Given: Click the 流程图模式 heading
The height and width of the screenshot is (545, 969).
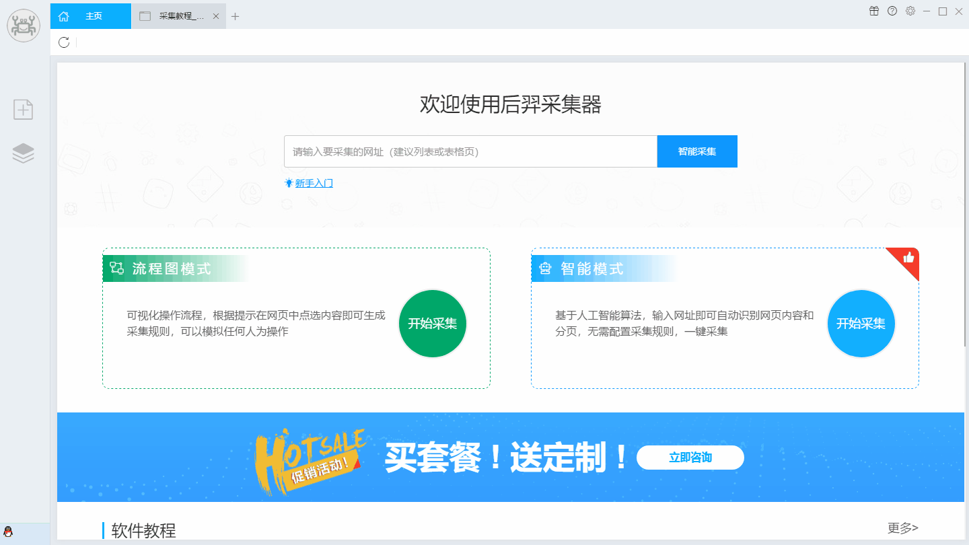Looking at the screenshot, I should (x=172, y=269).
